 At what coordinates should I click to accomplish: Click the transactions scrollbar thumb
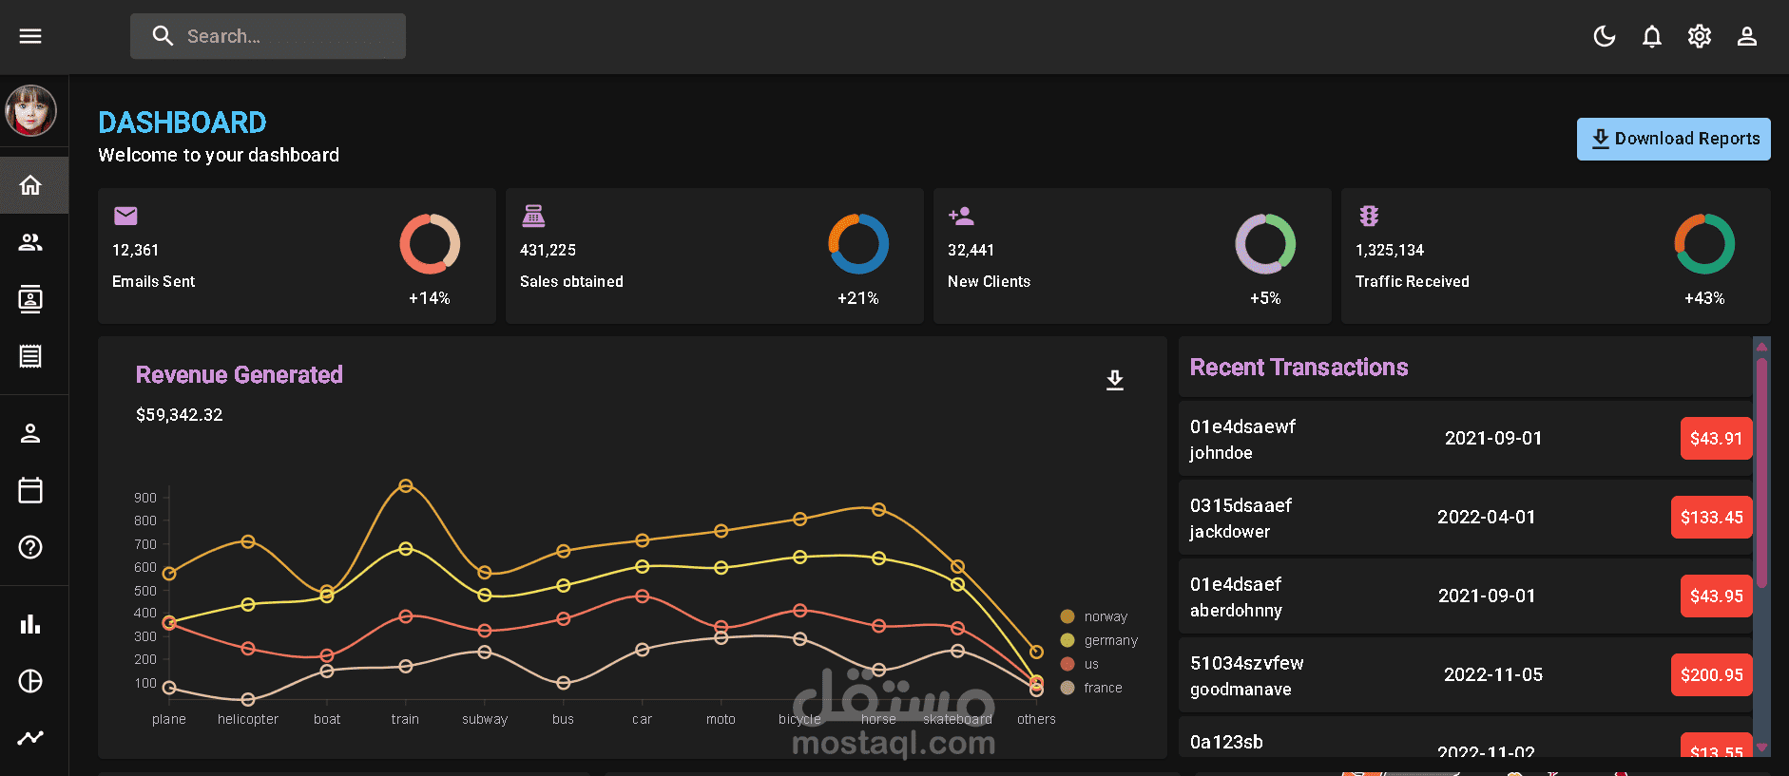click(x=1761, y=472)
